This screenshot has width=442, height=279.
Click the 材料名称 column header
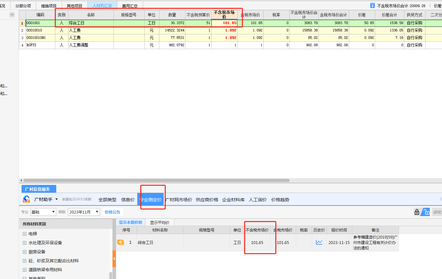click(160, 230)
